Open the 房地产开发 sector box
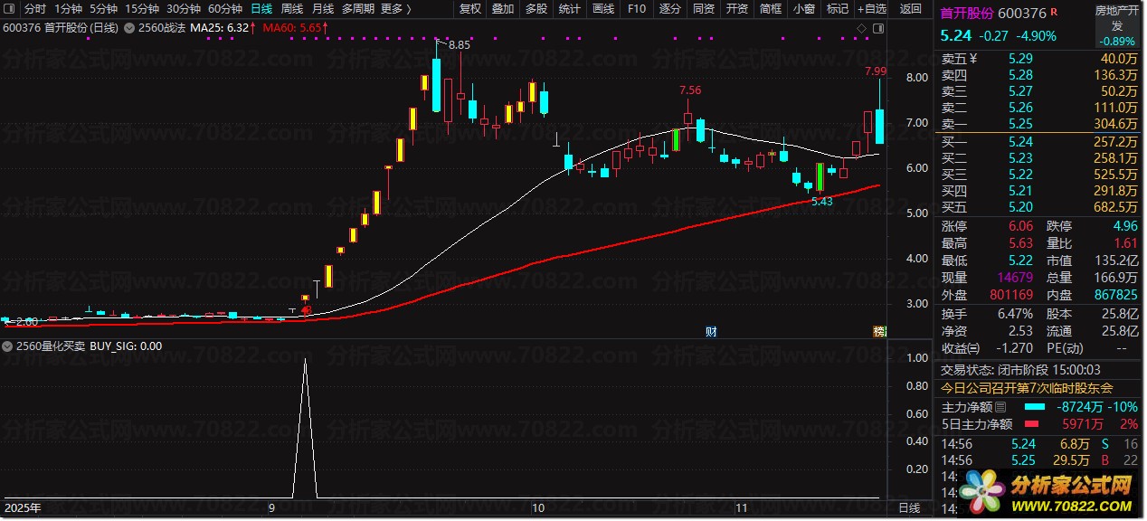Image resolution: width=1147 pixels, height=521 pixels. click(1116, 26)
